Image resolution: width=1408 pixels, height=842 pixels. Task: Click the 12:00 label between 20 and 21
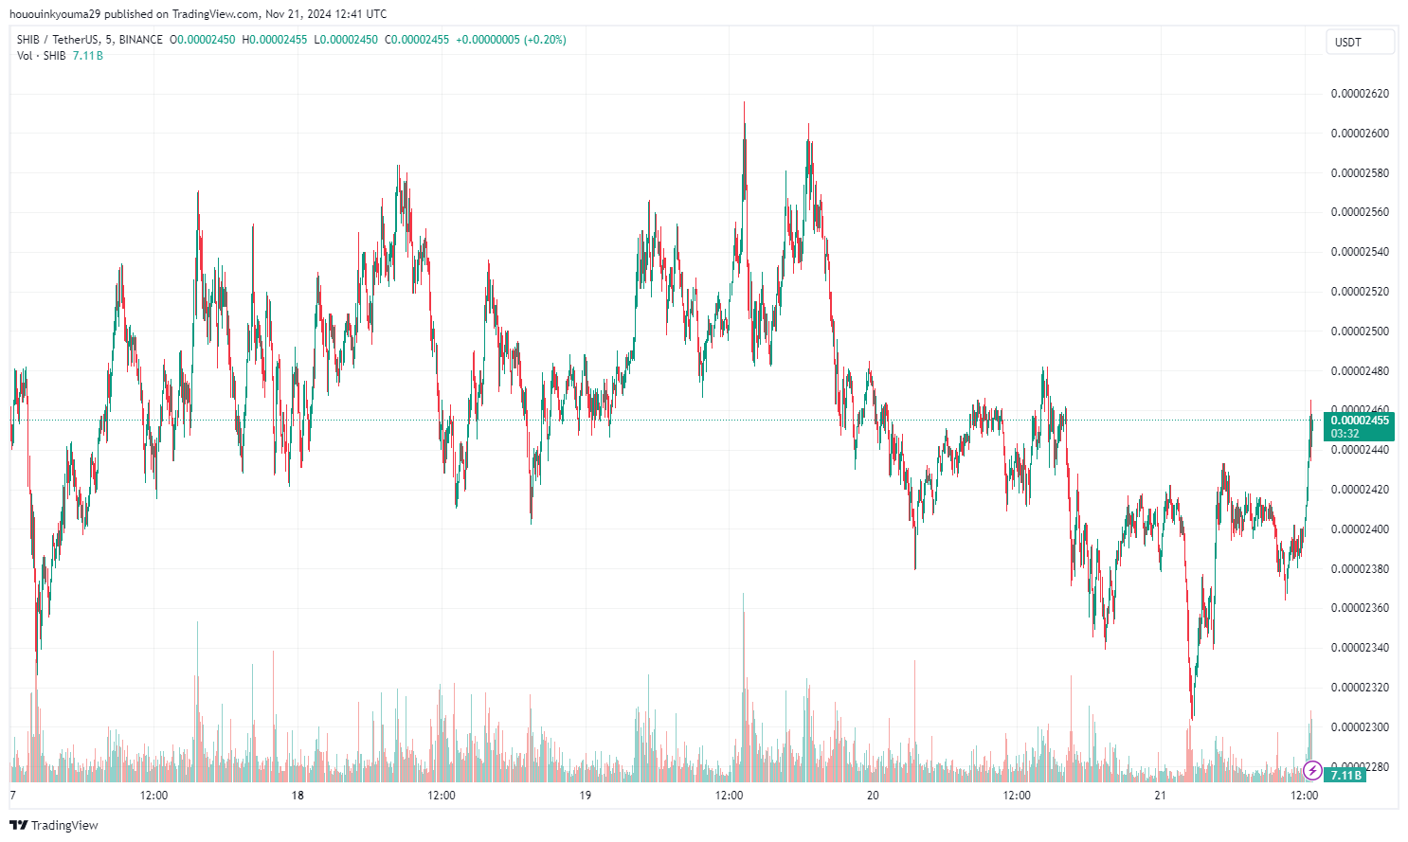pyautogui.click(x=1017, y=796)
